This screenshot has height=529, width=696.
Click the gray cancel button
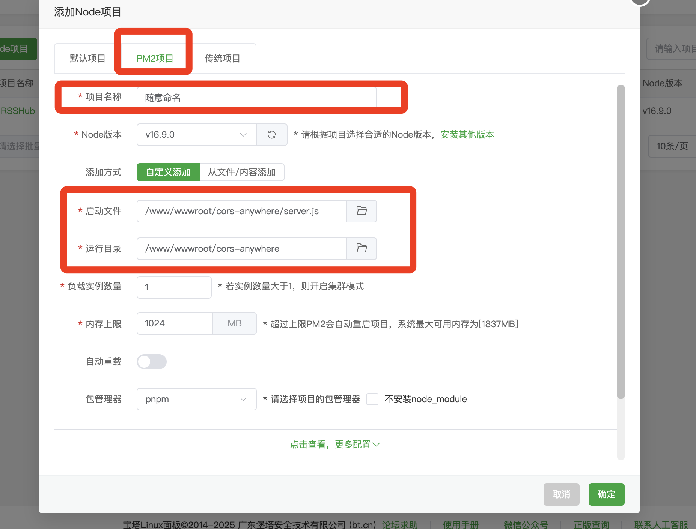[561, 494]
